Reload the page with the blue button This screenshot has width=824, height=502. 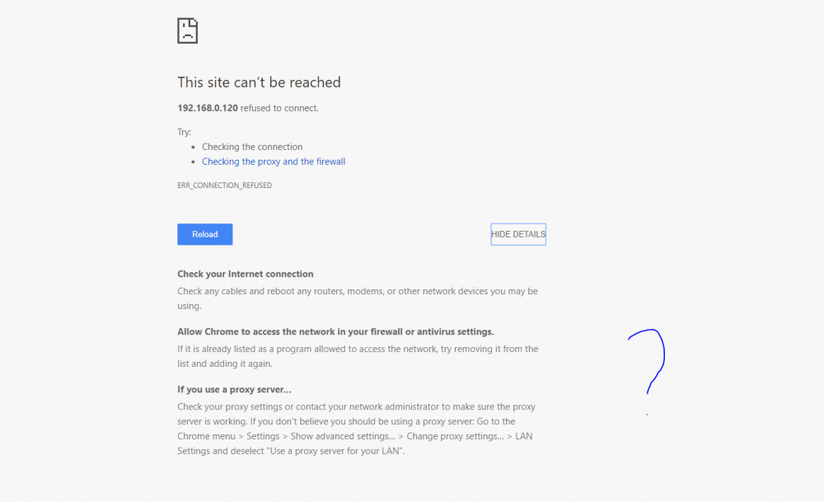tap(205, 234)
